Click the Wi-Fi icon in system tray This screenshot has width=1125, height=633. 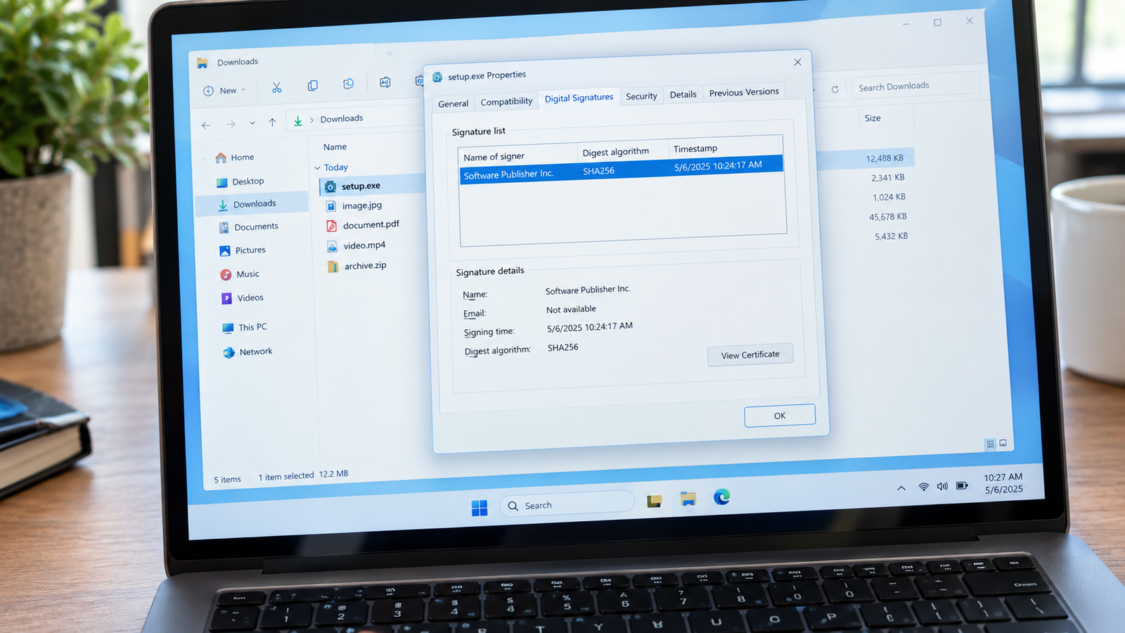(923, 487)
